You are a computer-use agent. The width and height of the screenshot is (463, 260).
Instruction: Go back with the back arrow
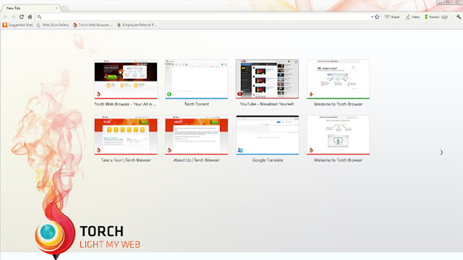click(x=5, y=17)
